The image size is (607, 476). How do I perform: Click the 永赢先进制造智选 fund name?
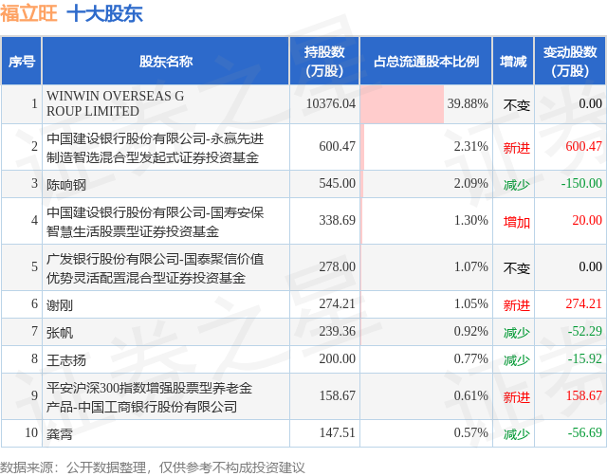pos(155,148)
